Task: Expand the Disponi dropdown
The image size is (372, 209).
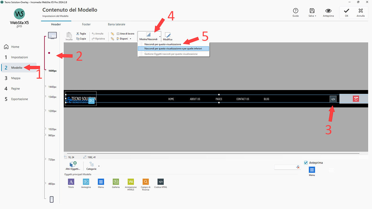Action: click(x=131, y=39)
